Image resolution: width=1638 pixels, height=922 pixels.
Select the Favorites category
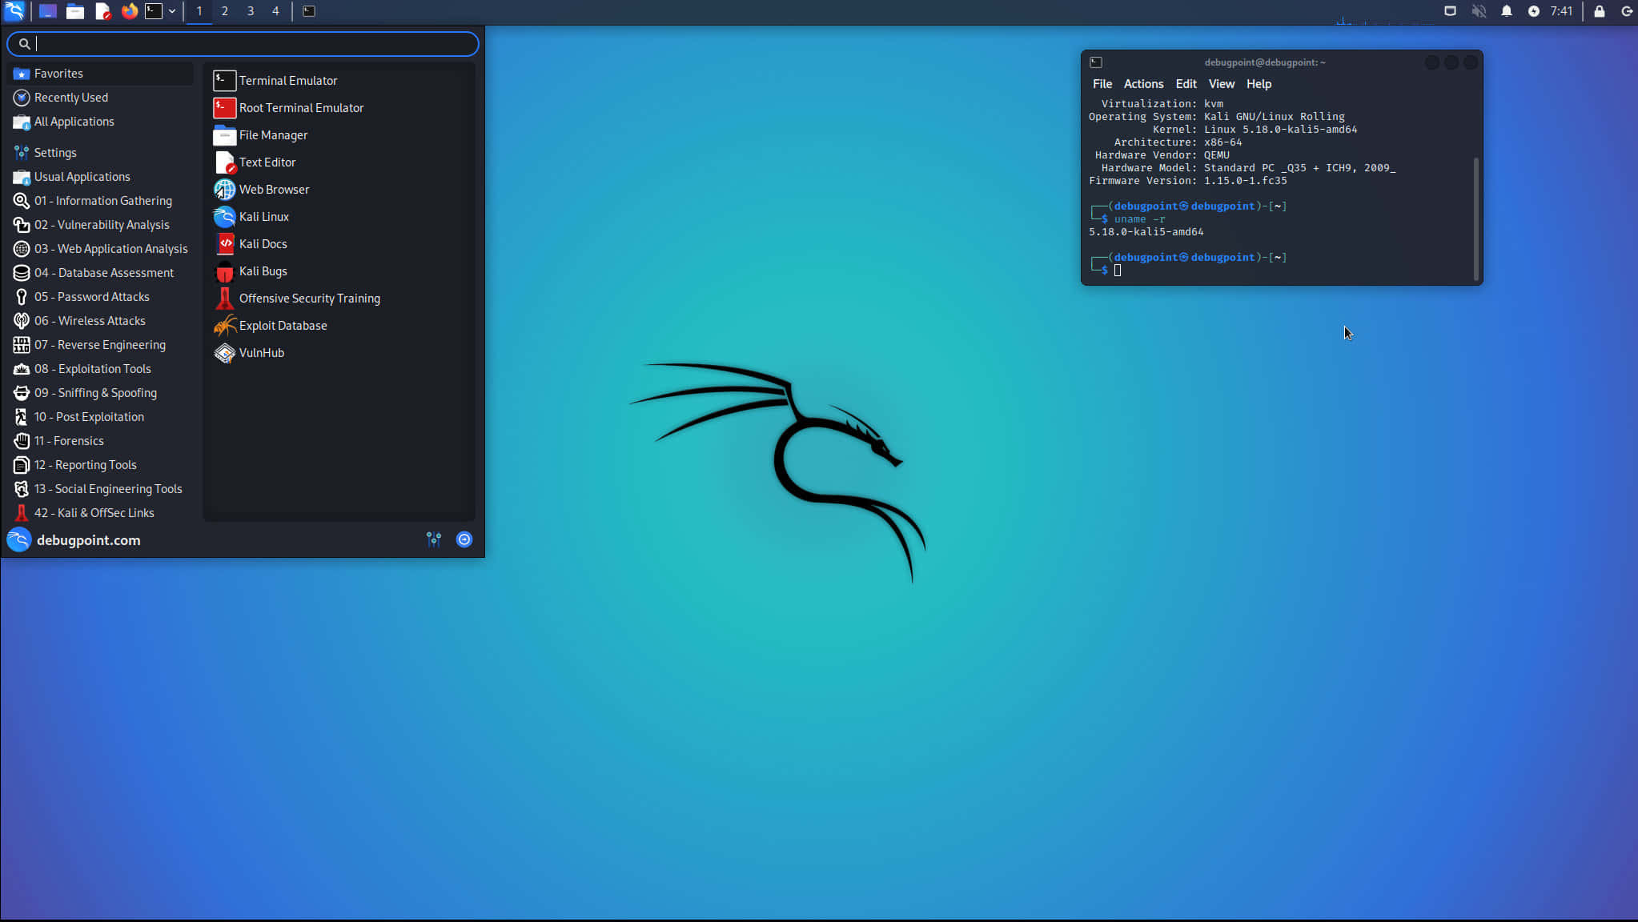pos(101,74)
